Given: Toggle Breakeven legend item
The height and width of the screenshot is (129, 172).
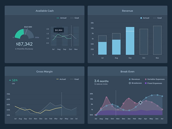Looking at the screenshot, I should pyautogui.click(x=135, y=83).
